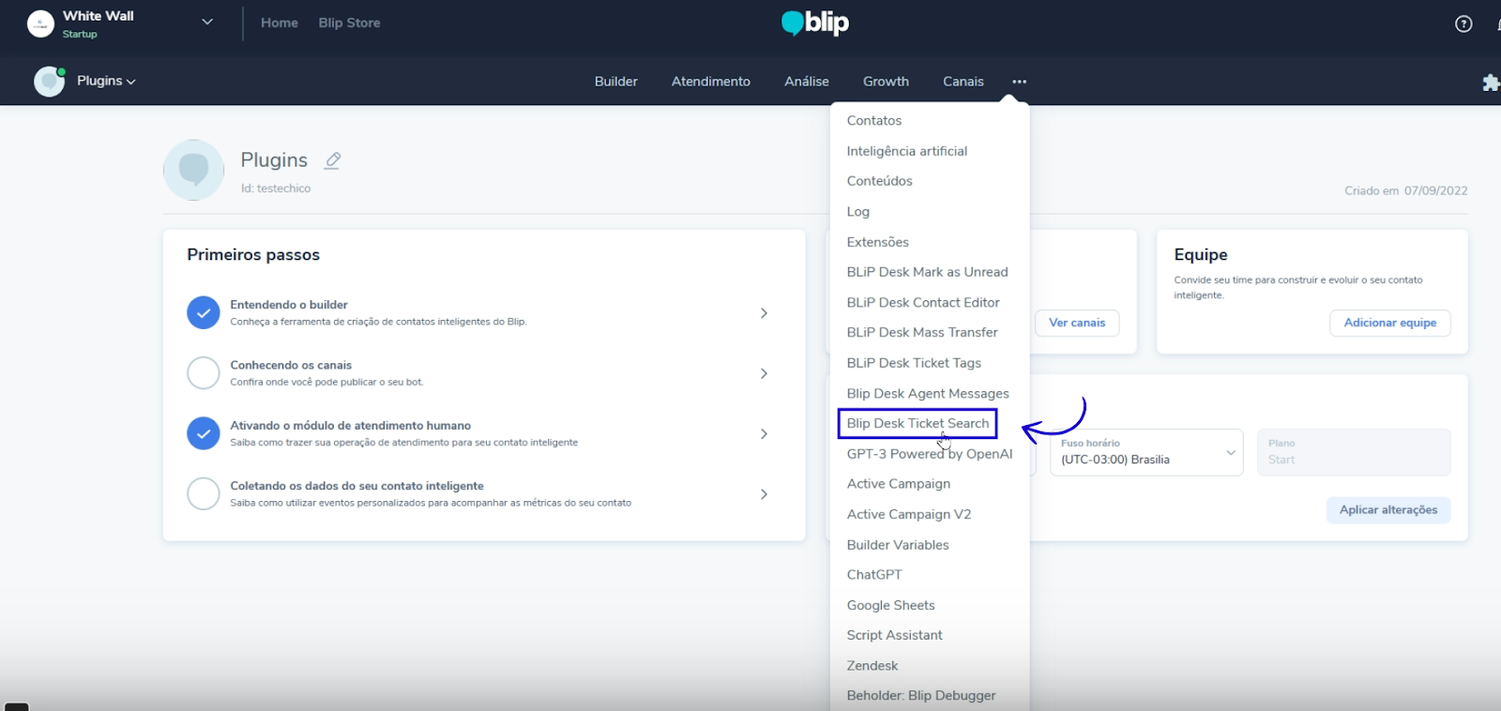Image resolution: width=1501 pixels, height=711 pixels.
Task: Click the Adicionar equipe button
Action: point(1390,323)
